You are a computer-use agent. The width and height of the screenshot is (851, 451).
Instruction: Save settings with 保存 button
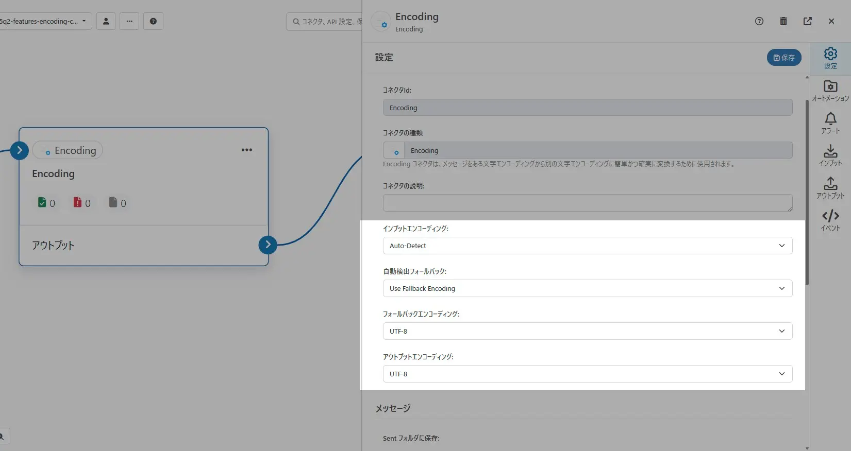pos(784,58)
